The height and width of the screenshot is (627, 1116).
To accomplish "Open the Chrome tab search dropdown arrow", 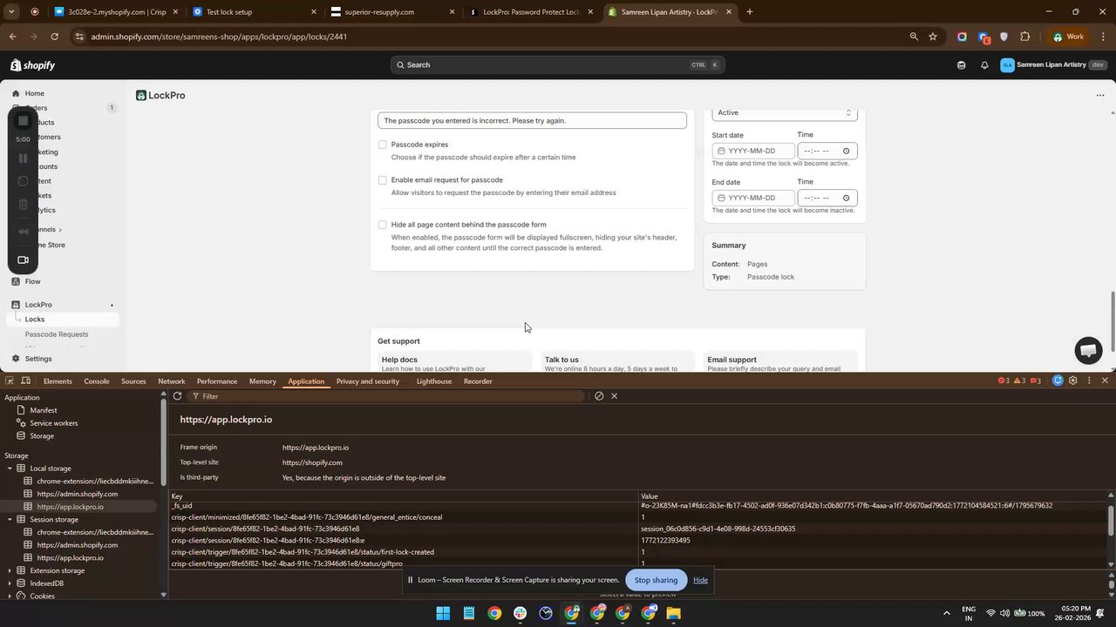I will tap(12, 12).
